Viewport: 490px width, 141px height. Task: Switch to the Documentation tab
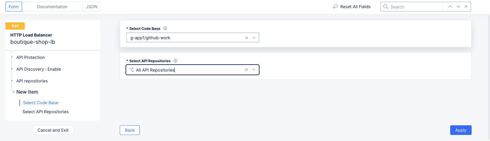click(x=52, y=7)
